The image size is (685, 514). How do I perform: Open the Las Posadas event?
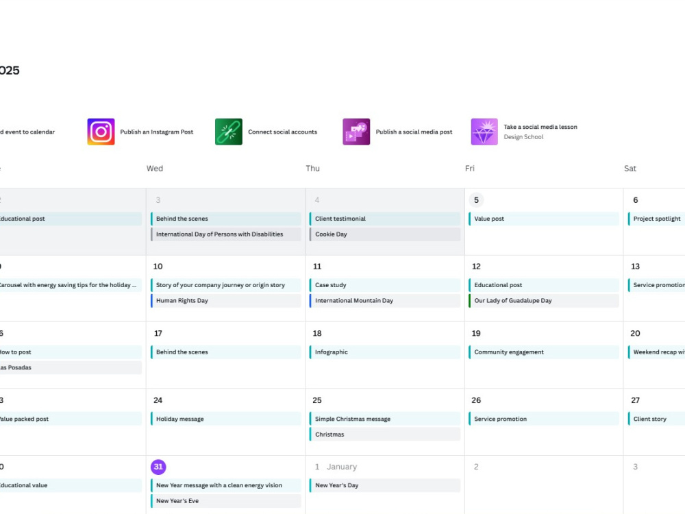pyautogui.click(x=71, y=367)
